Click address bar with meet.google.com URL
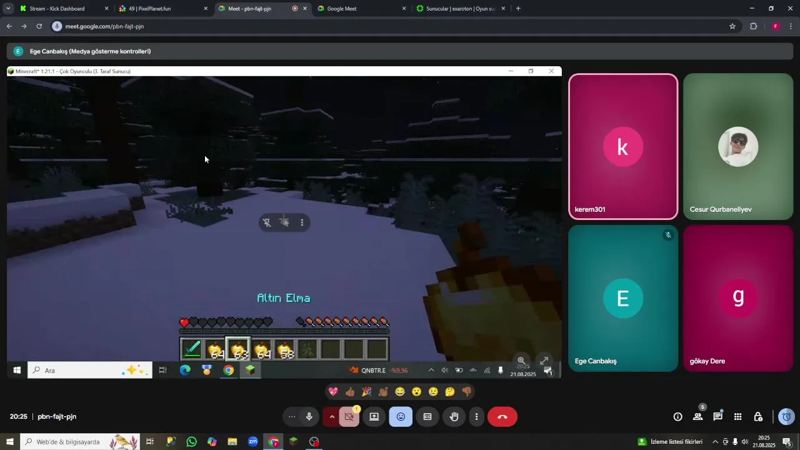This screenshot has height=450, width=800. [x=394, y=26]
